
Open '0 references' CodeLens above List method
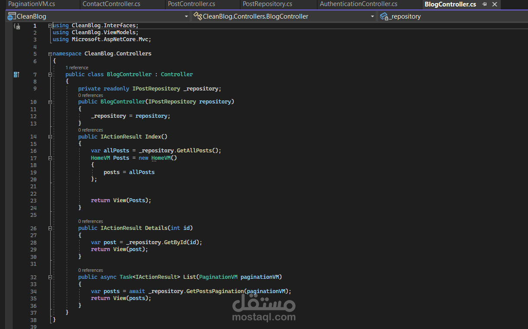(x=90, y=270)
